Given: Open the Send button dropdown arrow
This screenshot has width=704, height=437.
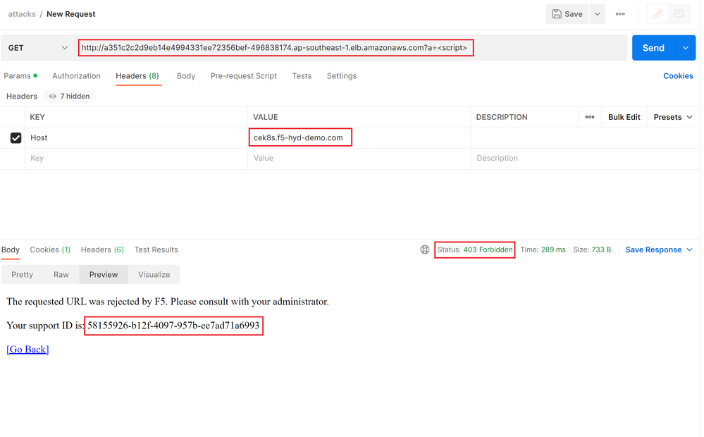Looking at the screenshot, I should coord(686,48).
